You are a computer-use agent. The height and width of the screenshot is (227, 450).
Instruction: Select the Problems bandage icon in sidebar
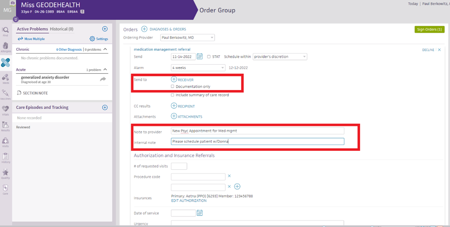(6, 63)
